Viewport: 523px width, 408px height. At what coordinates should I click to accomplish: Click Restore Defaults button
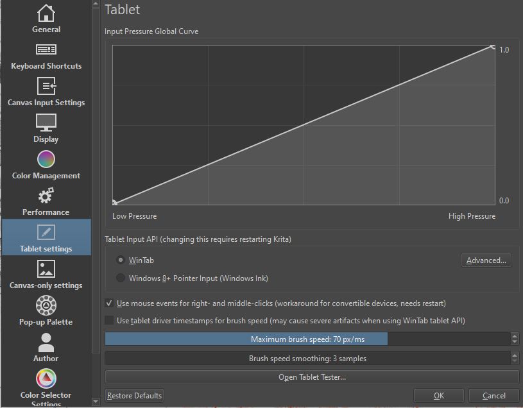[134, 396]
